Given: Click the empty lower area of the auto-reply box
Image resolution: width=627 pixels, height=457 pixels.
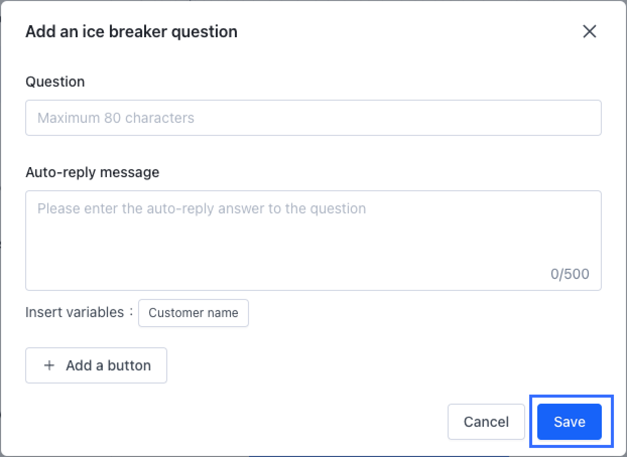Looking at the screenshot, I should click(252, 262).
